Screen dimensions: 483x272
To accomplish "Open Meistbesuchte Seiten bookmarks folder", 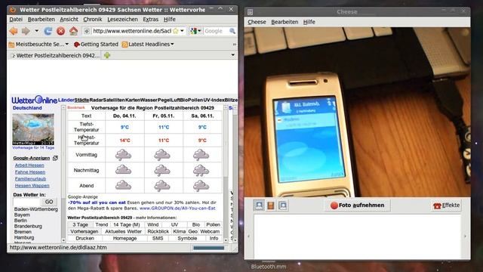I will [x=38, y=45].
